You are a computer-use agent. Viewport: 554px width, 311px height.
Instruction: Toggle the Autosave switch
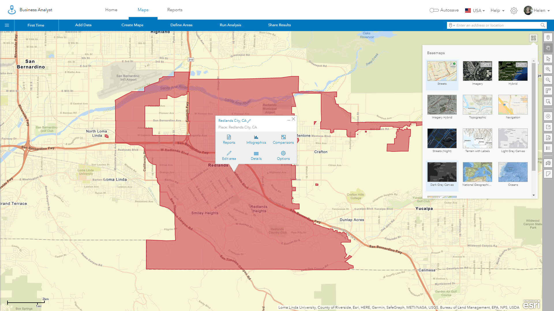tap(434, 10)
